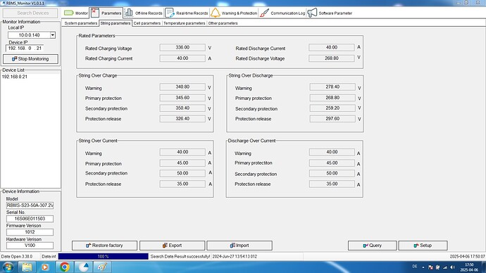Open Google Chrome from the taskbar
Image resolution: width=486 pixels, height=273 pixels.
click(65, 267)
